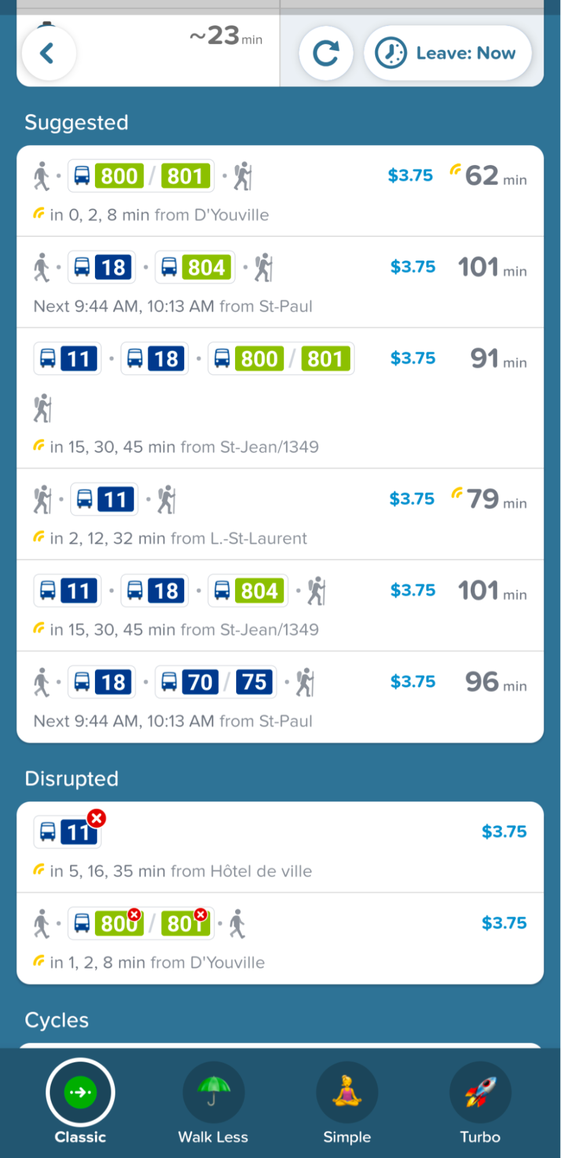Tap the Cycles section heading
The height and width of the screenshot is (1158, 561).
click(x=57, y=1020)
